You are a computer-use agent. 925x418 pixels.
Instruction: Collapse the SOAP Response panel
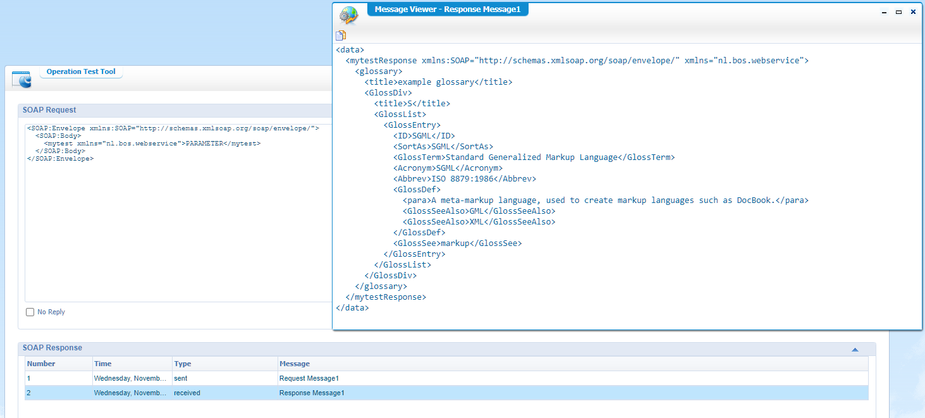(855, 349)
